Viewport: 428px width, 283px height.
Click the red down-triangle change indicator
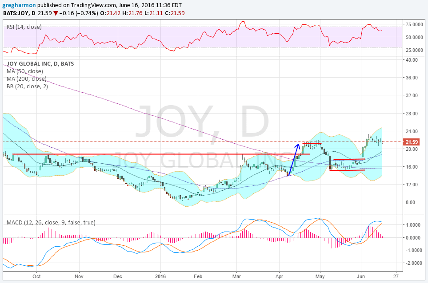point(56,13)
